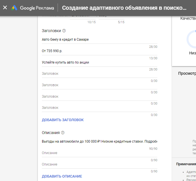Click the Google Ads logo icon
Image resolution: width=196 pixels, height=181 pixels.
point(14,8)
